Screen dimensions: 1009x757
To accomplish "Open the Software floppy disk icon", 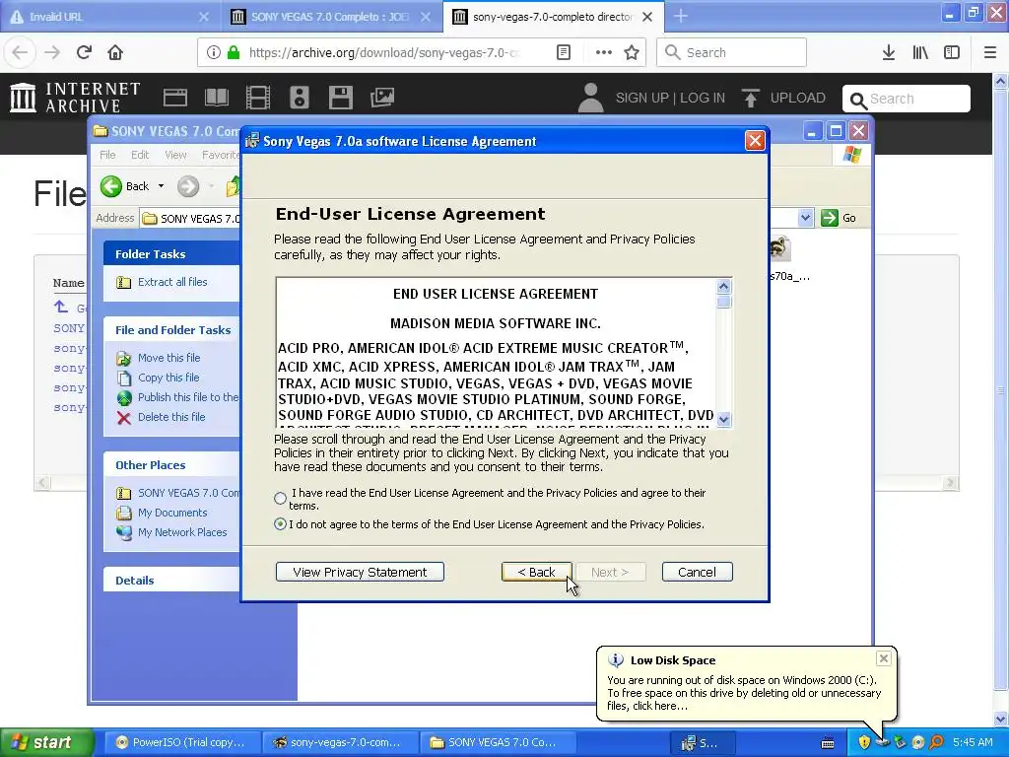I will [x=340, y=98].
